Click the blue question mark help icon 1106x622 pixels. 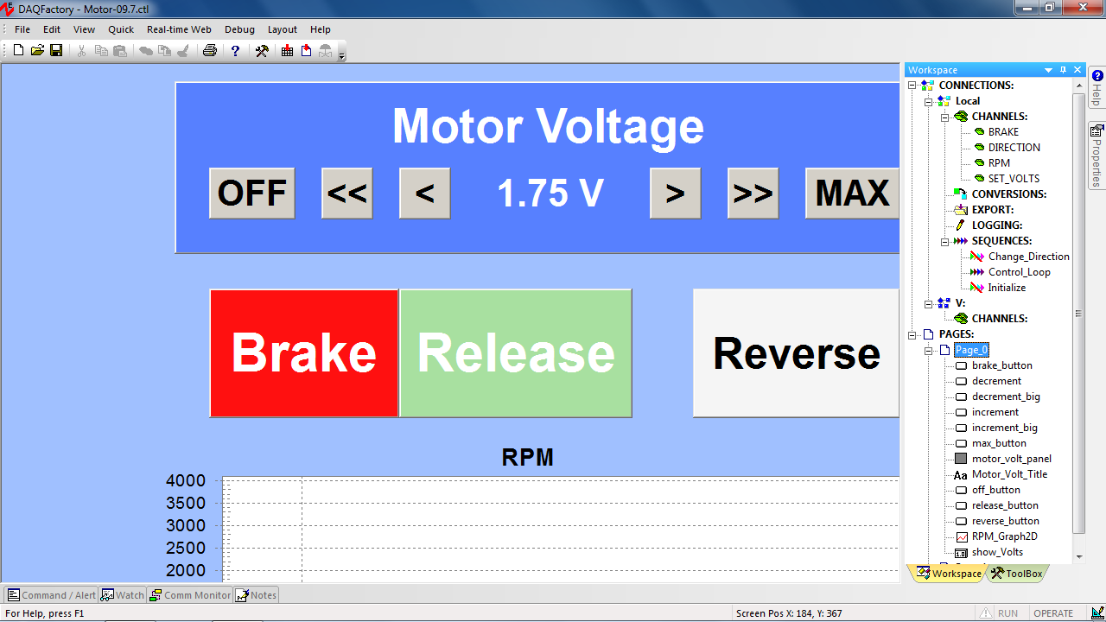coord(235,51)
